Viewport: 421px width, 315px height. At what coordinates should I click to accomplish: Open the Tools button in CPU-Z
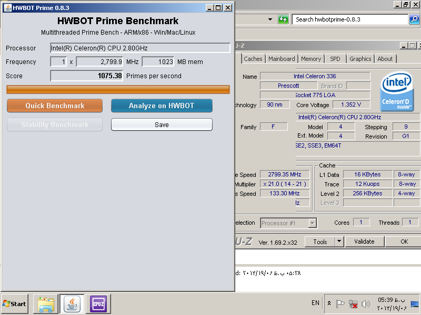(320, 242)
